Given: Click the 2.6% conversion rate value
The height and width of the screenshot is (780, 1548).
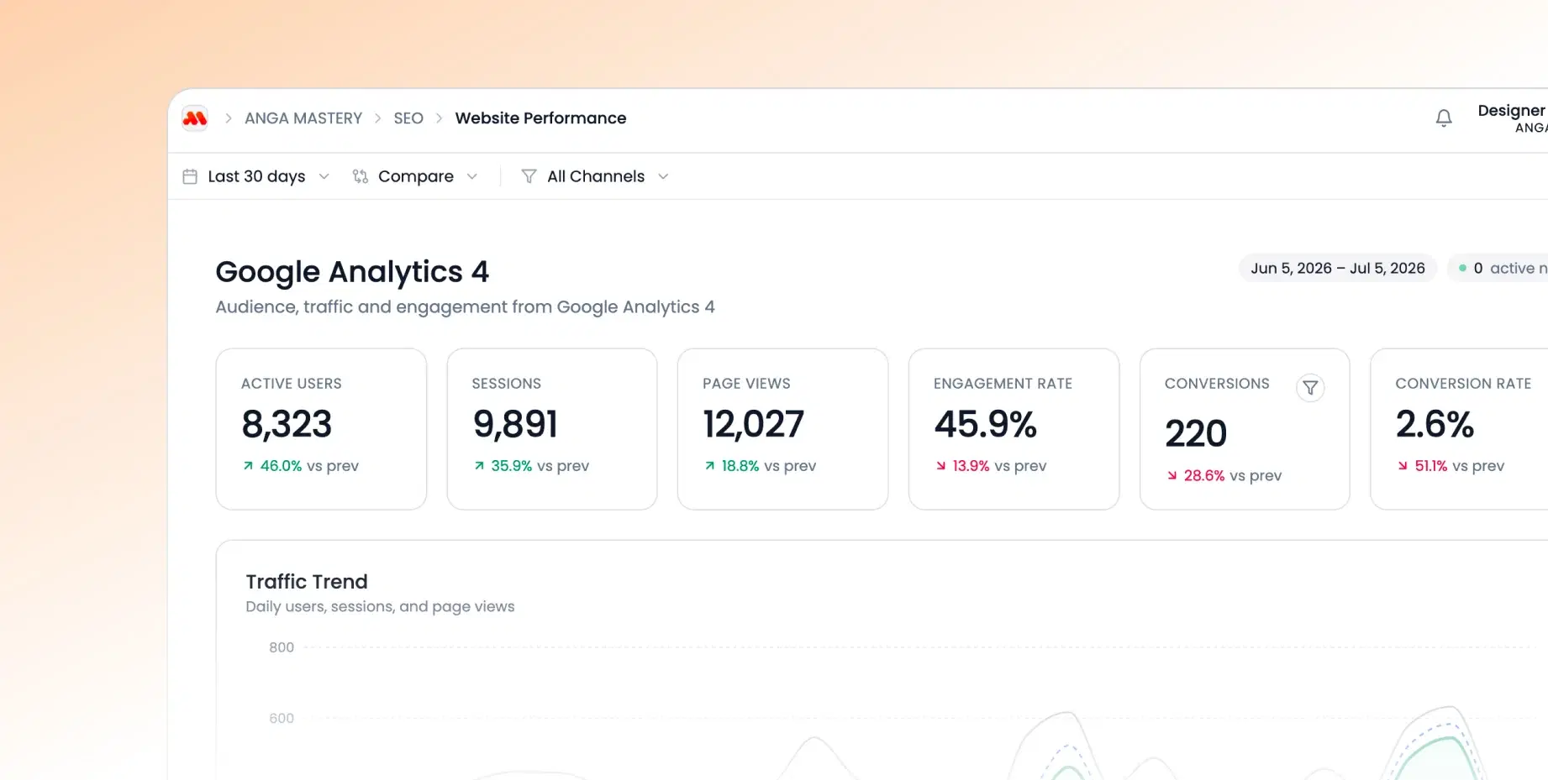Looking at the screenshot, I should click(1435, 424).
